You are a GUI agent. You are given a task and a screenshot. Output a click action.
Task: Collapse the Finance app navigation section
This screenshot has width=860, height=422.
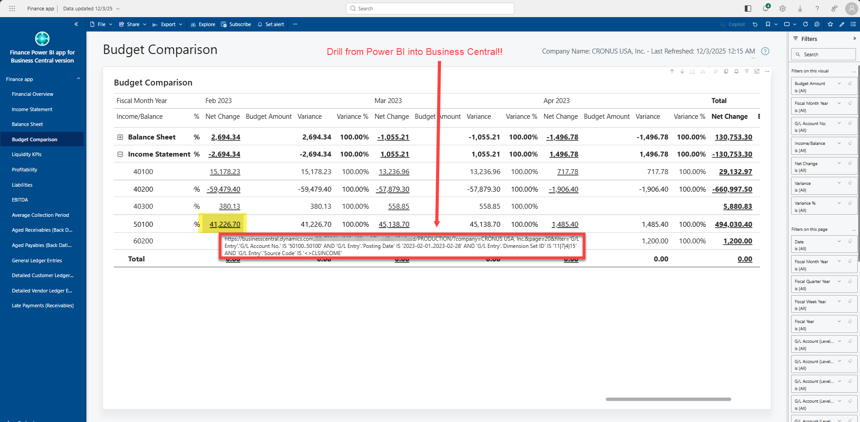click(78, 79)
